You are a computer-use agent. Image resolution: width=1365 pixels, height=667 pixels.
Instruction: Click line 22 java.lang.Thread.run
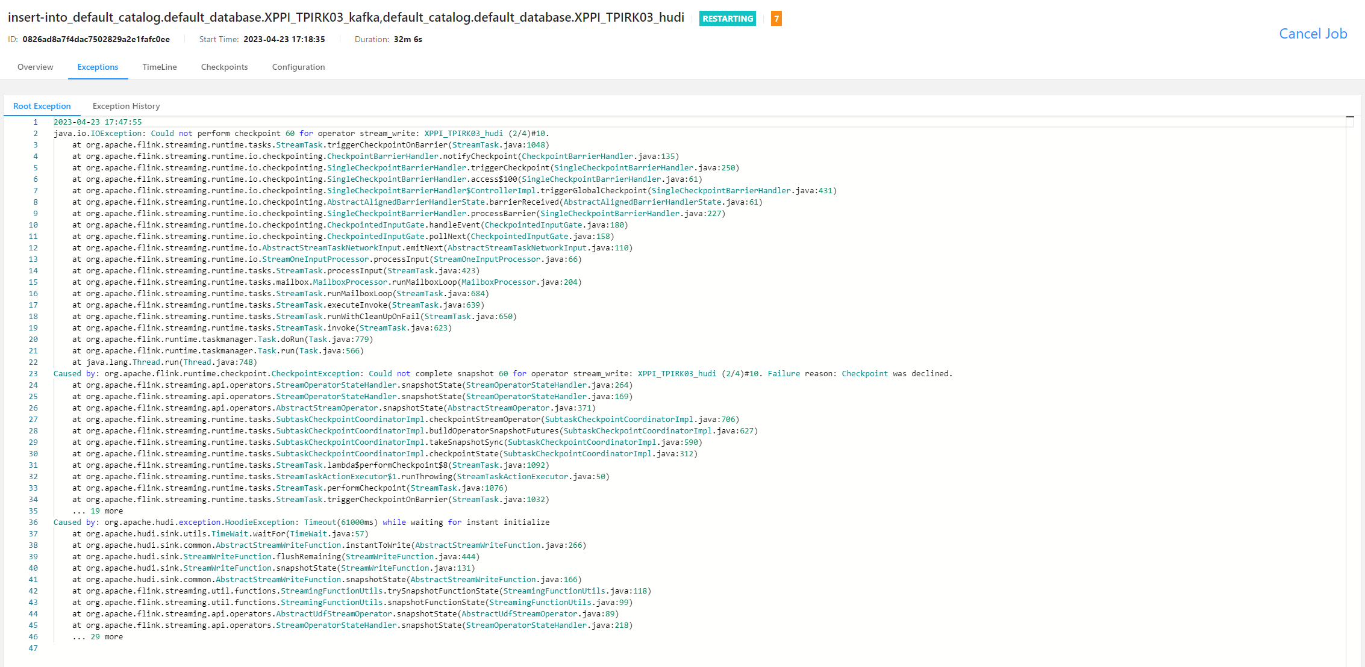tap(165, 362)
